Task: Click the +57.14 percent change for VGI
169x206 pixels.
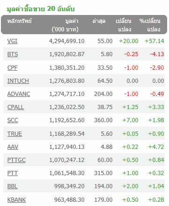Action: click(154, 41)
